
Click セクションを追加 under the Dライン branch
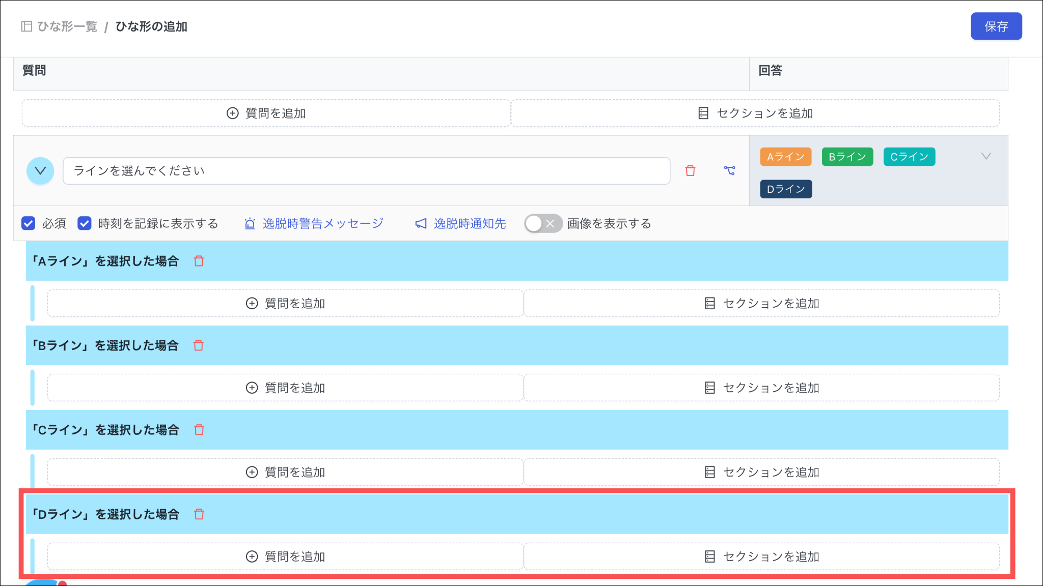[x=761, y=556]
